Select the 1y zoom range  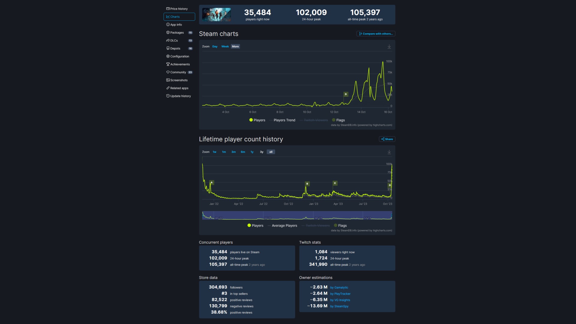click(252, 152)
